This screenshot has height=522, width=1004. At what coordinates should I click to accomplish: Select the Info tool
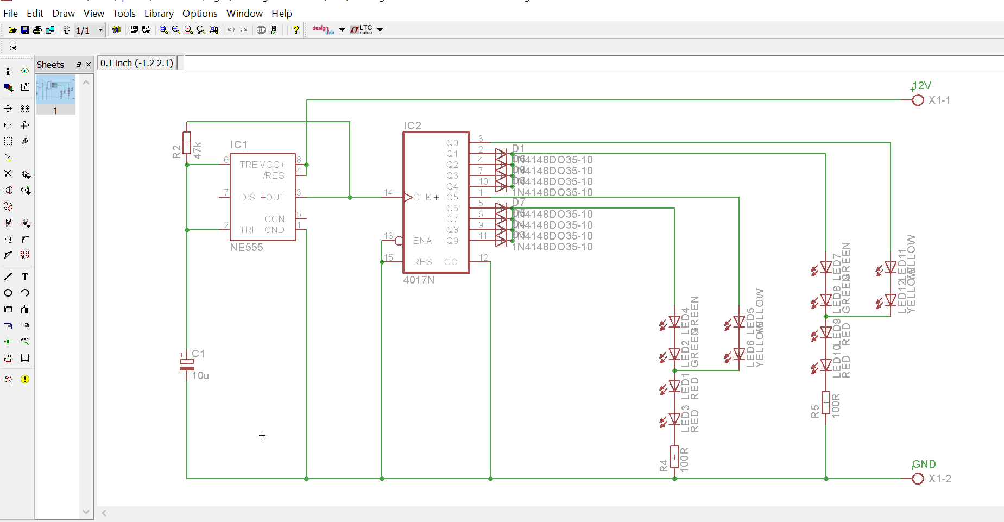[8, 71]
